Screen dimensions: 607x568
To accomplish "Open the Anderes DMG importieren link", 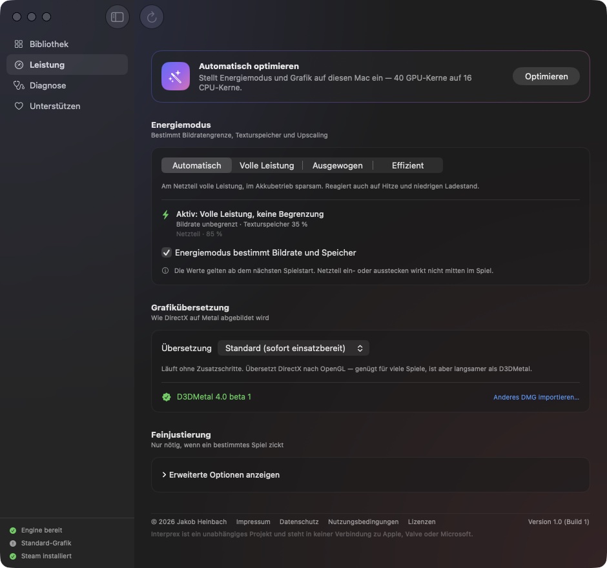I will pos(536,398).
